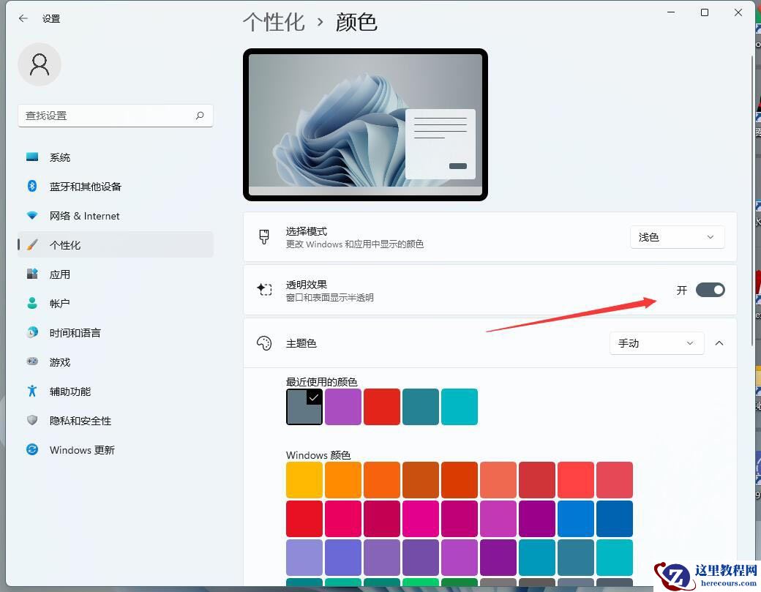Open Windows 更新 via its update icon

31,449
